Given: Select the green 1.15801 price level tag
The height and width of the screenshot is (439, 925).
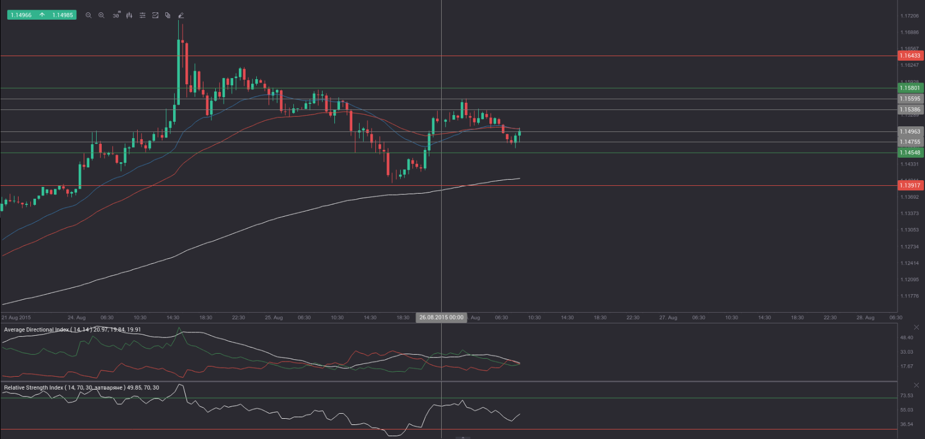Looking at the screenshot, I should 910,88.
